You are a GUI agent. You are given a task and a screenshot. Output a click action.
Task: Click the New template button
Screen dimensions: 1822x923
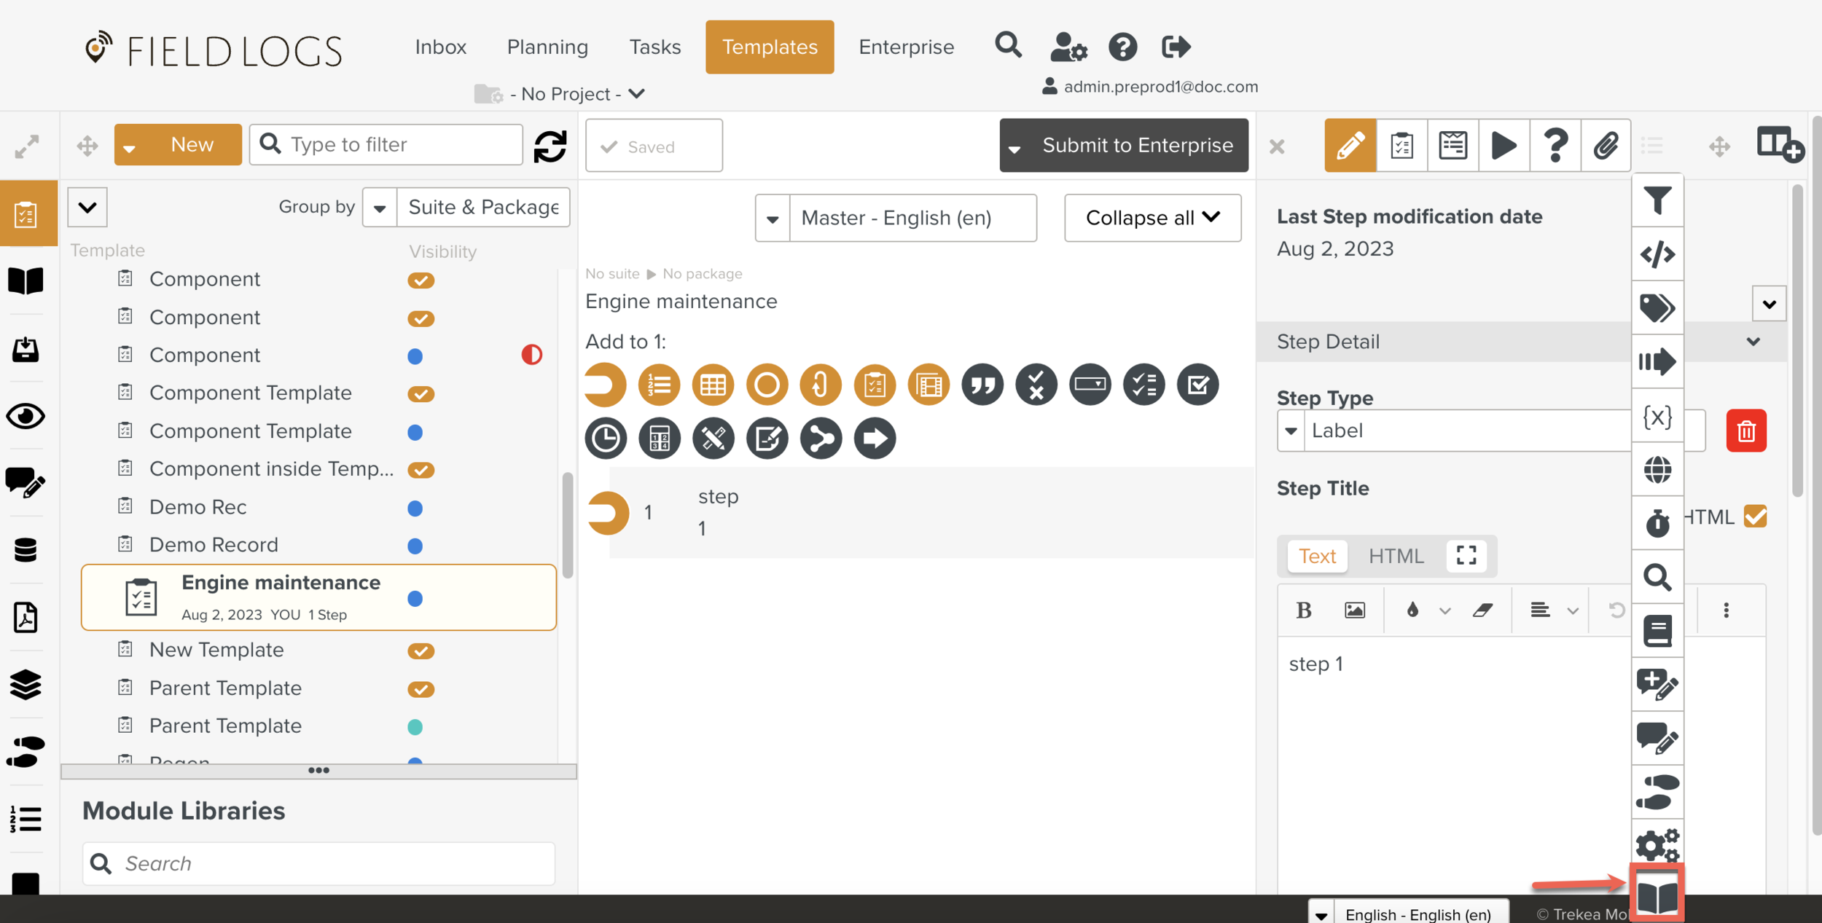192,145
